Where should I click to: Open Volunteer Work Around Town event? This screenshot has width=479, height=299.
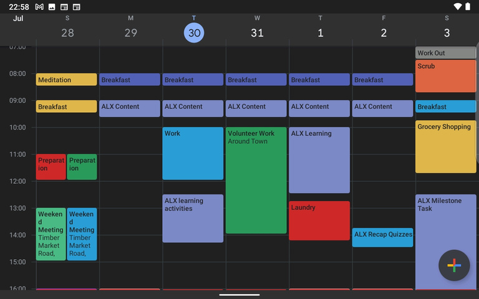(256, 181)
